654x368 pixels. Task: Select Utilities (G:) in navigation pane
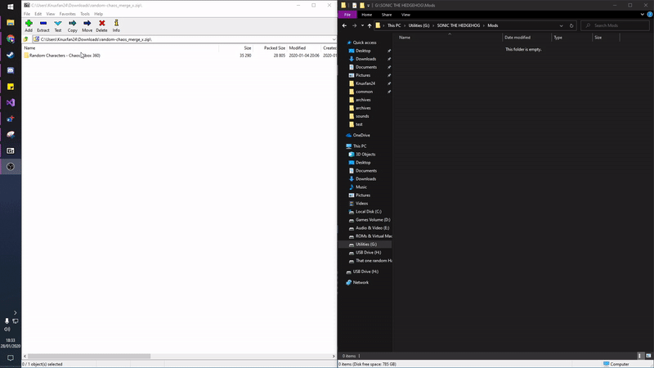coord(365,245)
